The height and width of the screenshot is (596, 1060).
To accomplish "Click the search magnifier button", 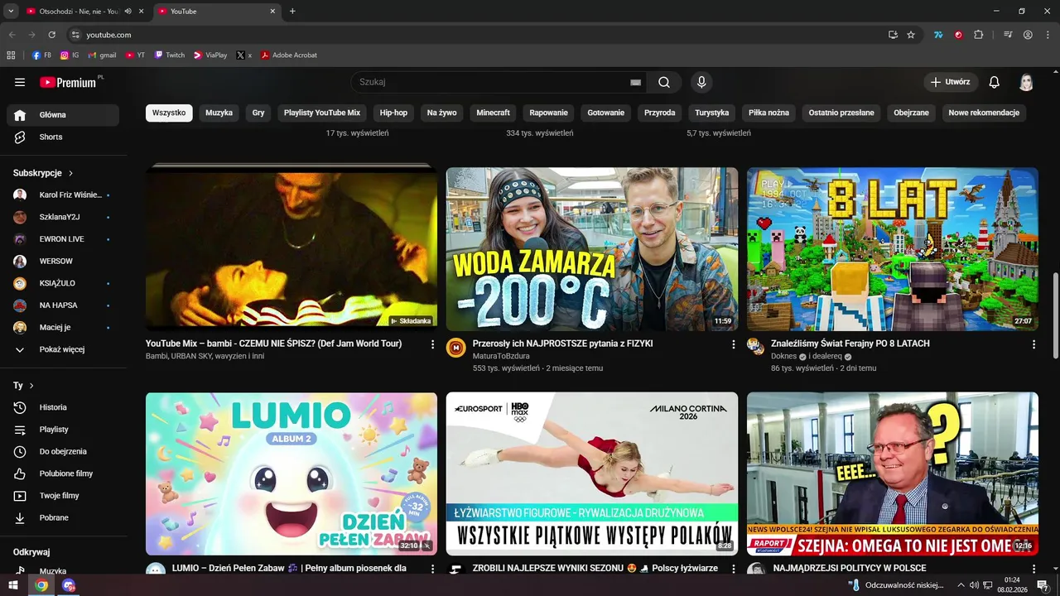I will (x=664, y=82).
